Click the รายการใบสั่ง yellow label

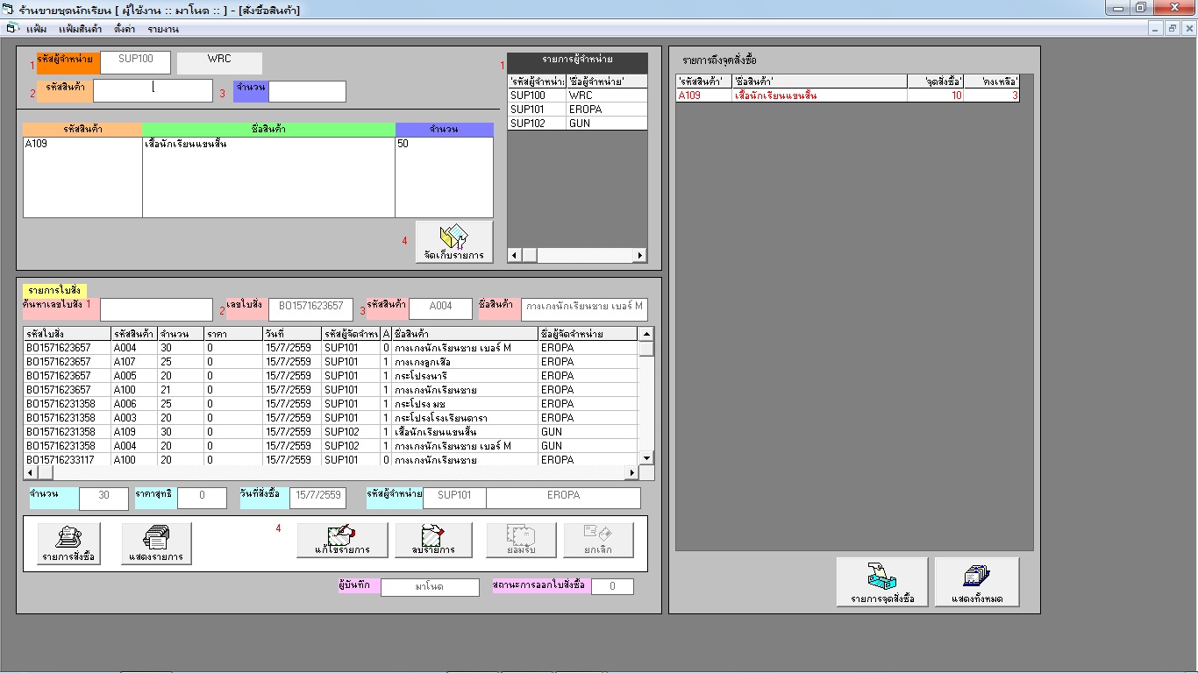click(54, 290)
